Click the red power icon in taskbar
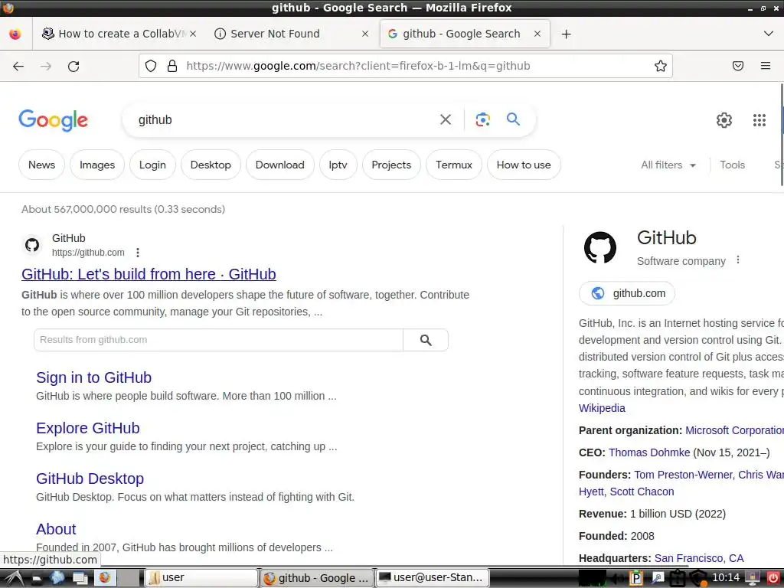Image resolution: width=784 pixels, height=588 pixels. click(773, 578)
